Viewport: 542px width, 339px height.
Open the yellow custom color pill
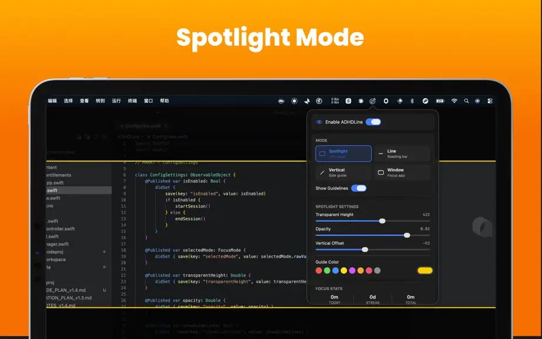click(425, 271)
